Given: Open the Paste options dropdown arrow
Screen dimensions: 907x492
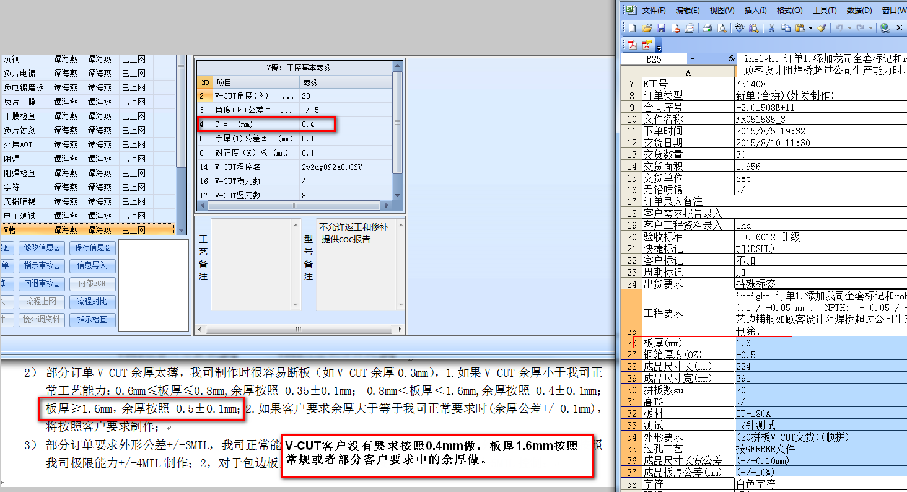Looking at the screenshot, I should 810,28.
